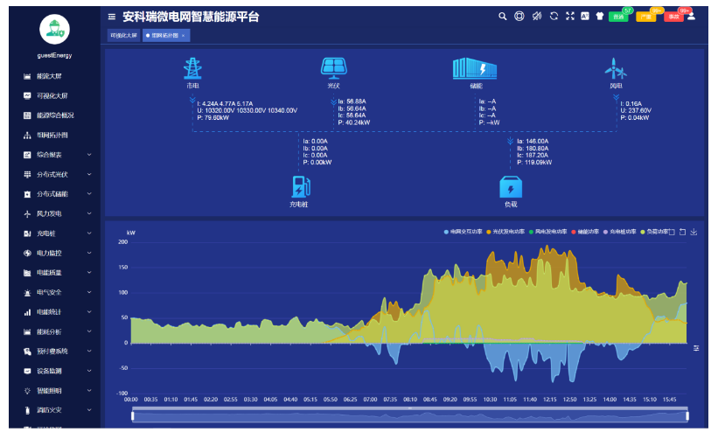Screen dimensions: 718x439
Task: Toggle the muted alarm sound icon
Action: (x=537, y=17)
